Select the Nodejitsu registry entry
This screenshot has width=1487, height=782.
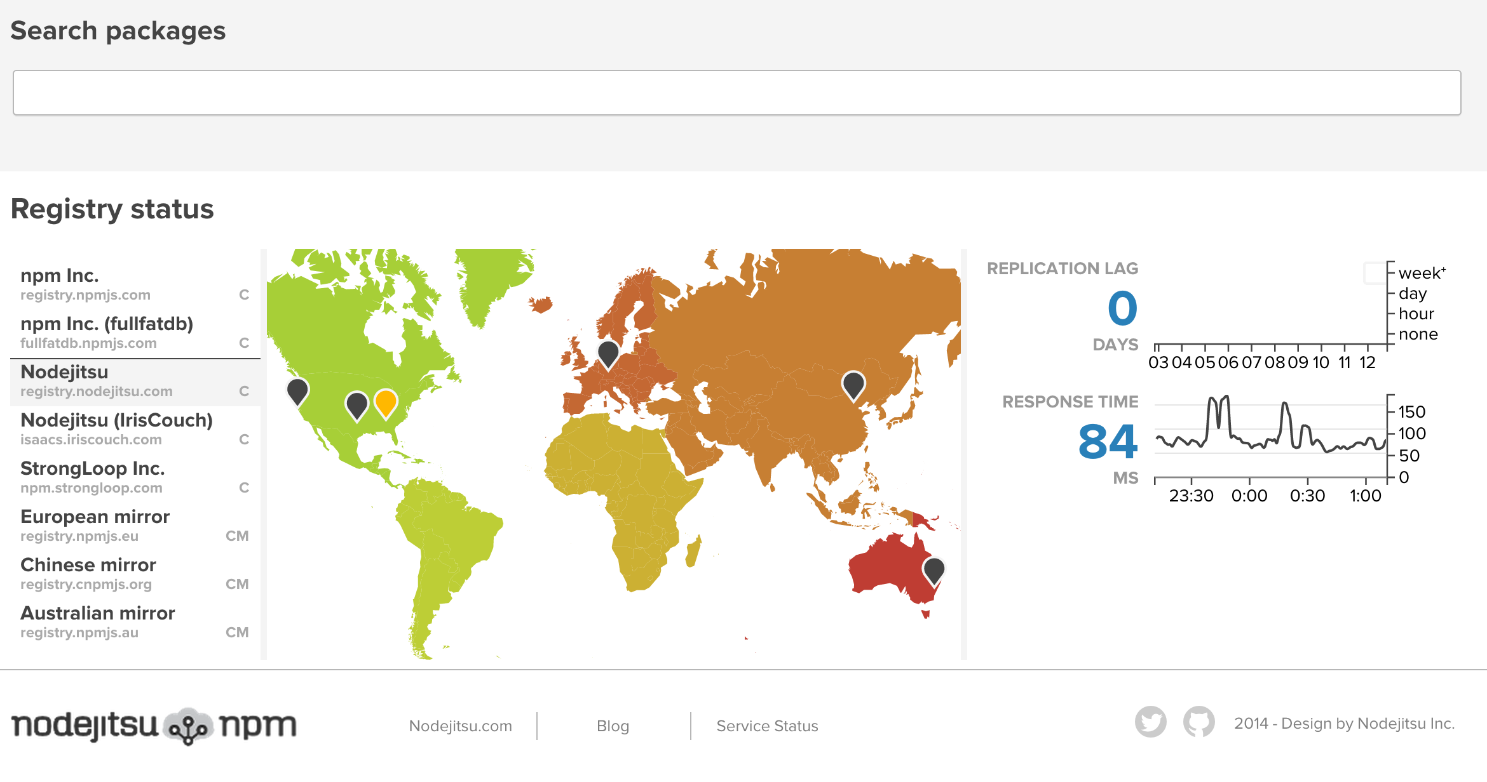click(x=135, y=381)
